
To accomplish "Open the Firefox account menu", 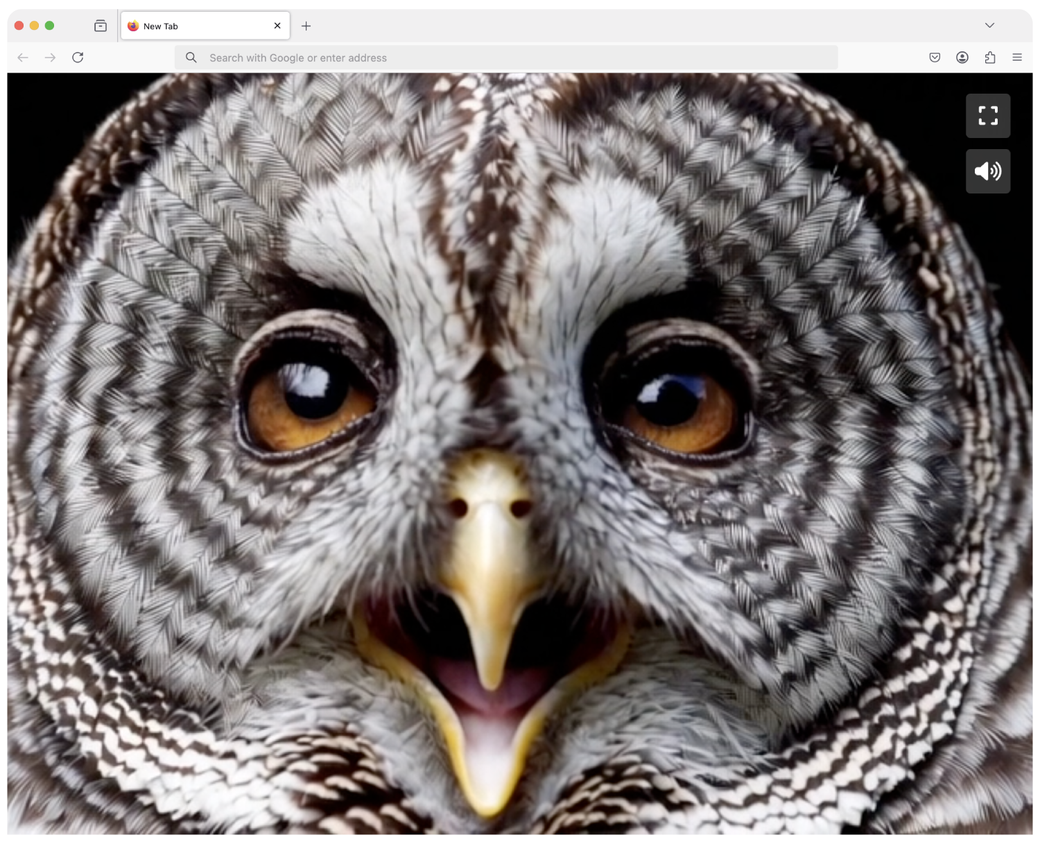I will point(962,58).
